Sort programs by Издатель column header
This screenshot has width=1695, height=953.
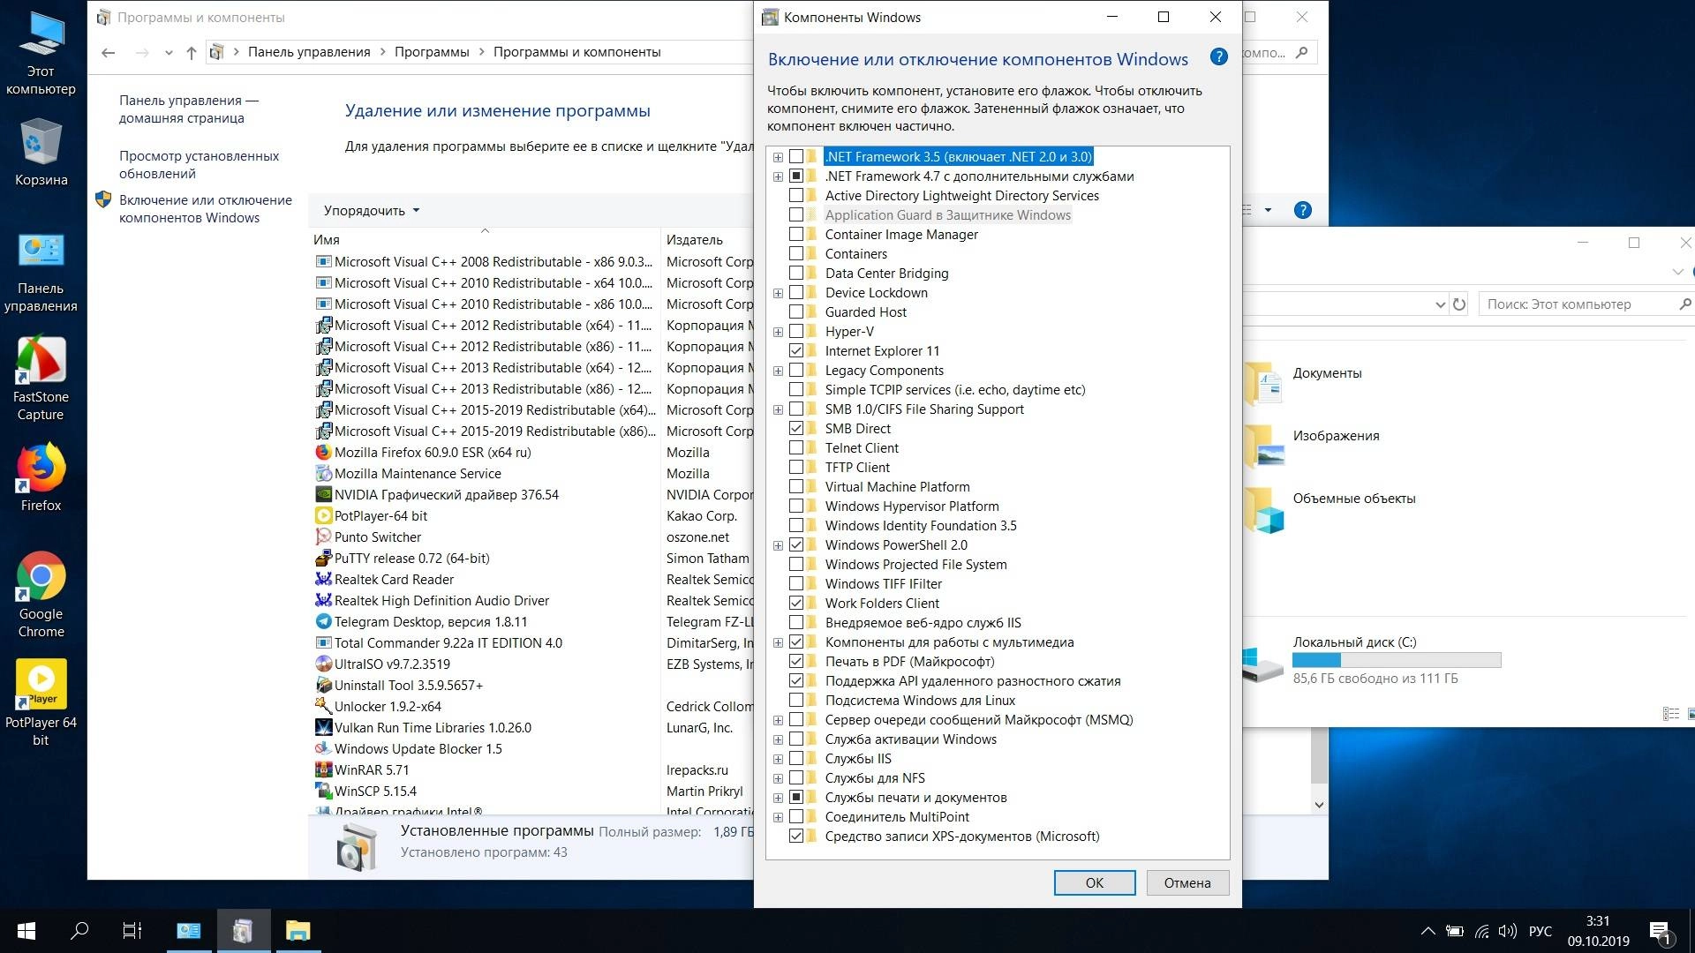pyautogui.click(x=707, y=240)
